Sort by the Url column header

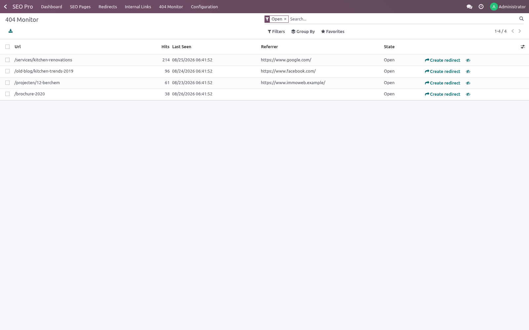(18, 47)
